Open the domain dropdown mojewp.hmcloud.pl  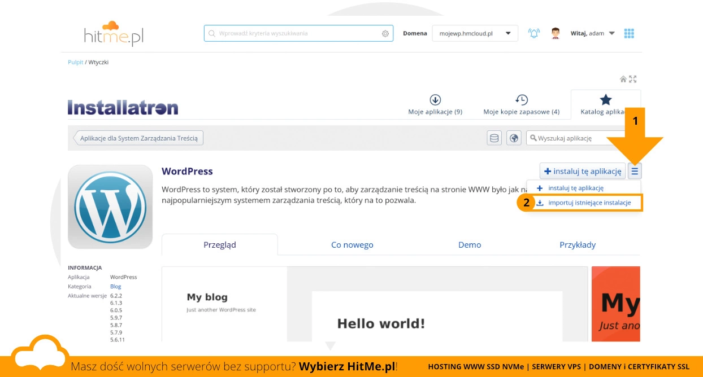point(475,33)
